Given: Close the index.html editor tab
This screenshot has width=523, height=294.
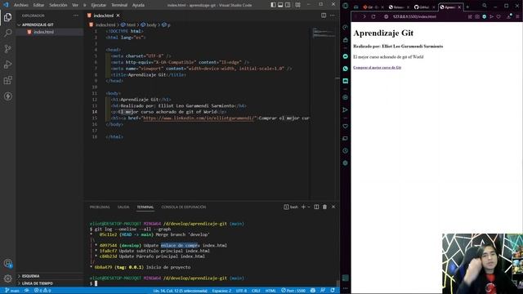Looking at the screenshot, I should click(x=118, y=16).
